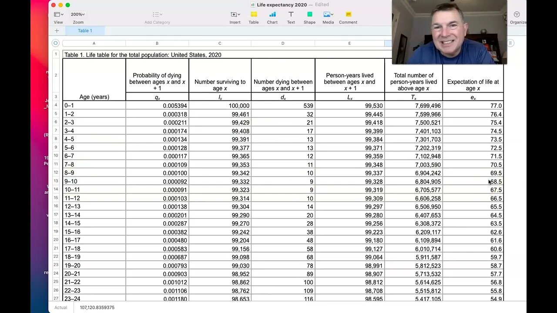Select row 27 header
This screenshot has height=313, width=557.
coord(56,298)
